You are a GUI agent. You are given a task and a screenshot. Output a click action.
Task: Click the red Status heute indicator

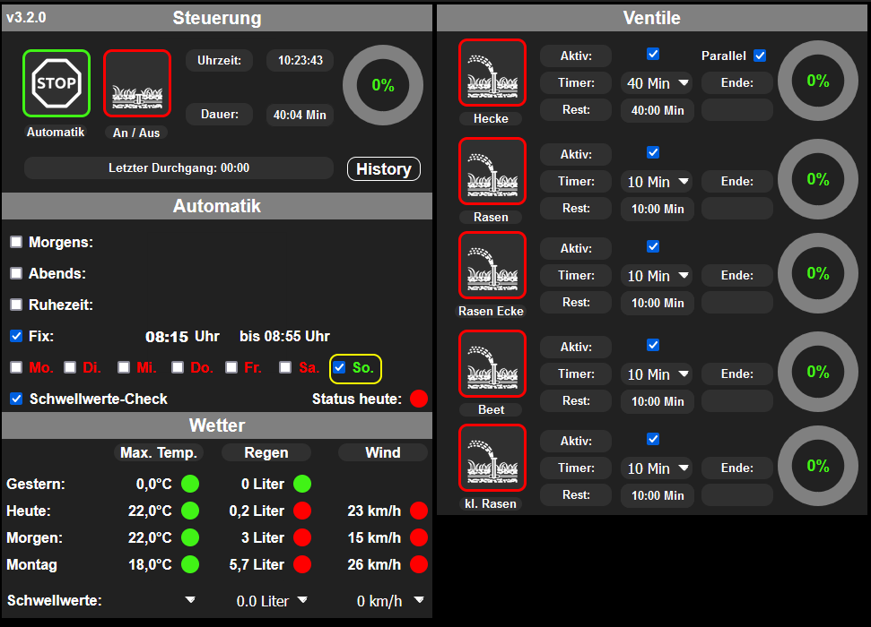(x=419, y=399)
